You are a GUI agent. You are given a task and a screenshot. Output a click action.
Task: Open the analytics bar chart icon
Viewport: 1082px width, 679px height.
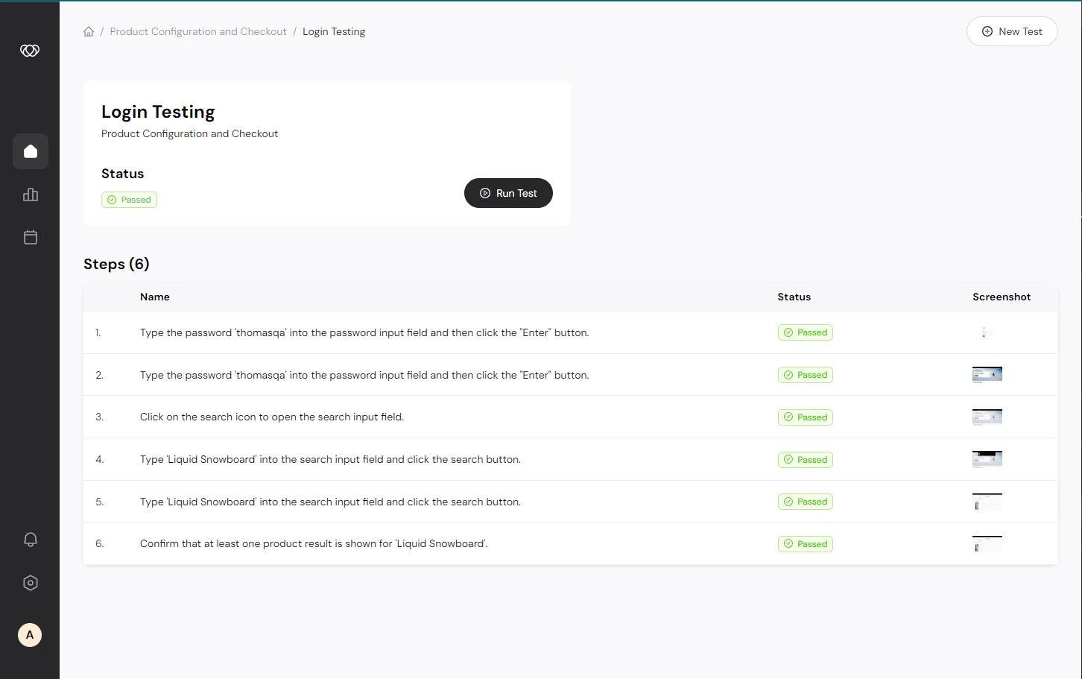[31, 195]
